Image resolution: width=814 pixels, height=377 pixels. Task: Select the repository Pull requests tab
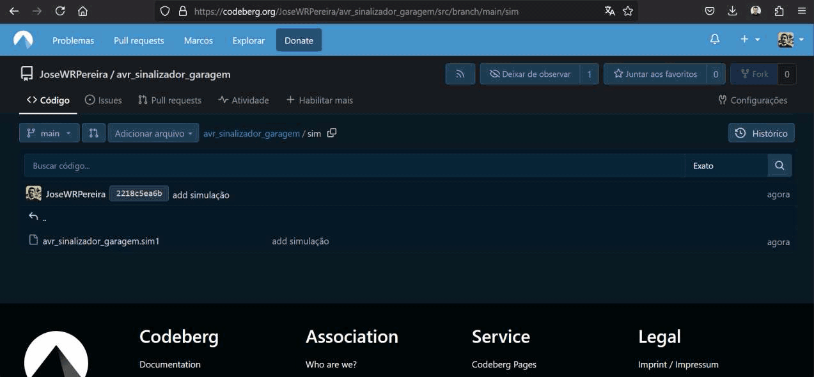pyautogui.click(x=169, y=100)
